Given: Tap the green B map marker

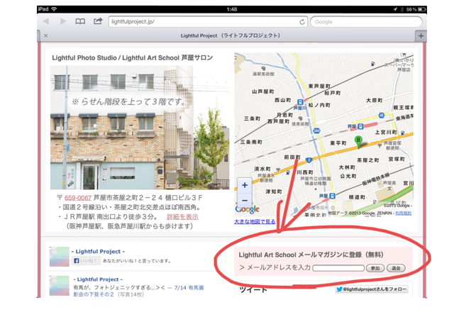Looking at the screenshot, I should [x=358, y=142].
